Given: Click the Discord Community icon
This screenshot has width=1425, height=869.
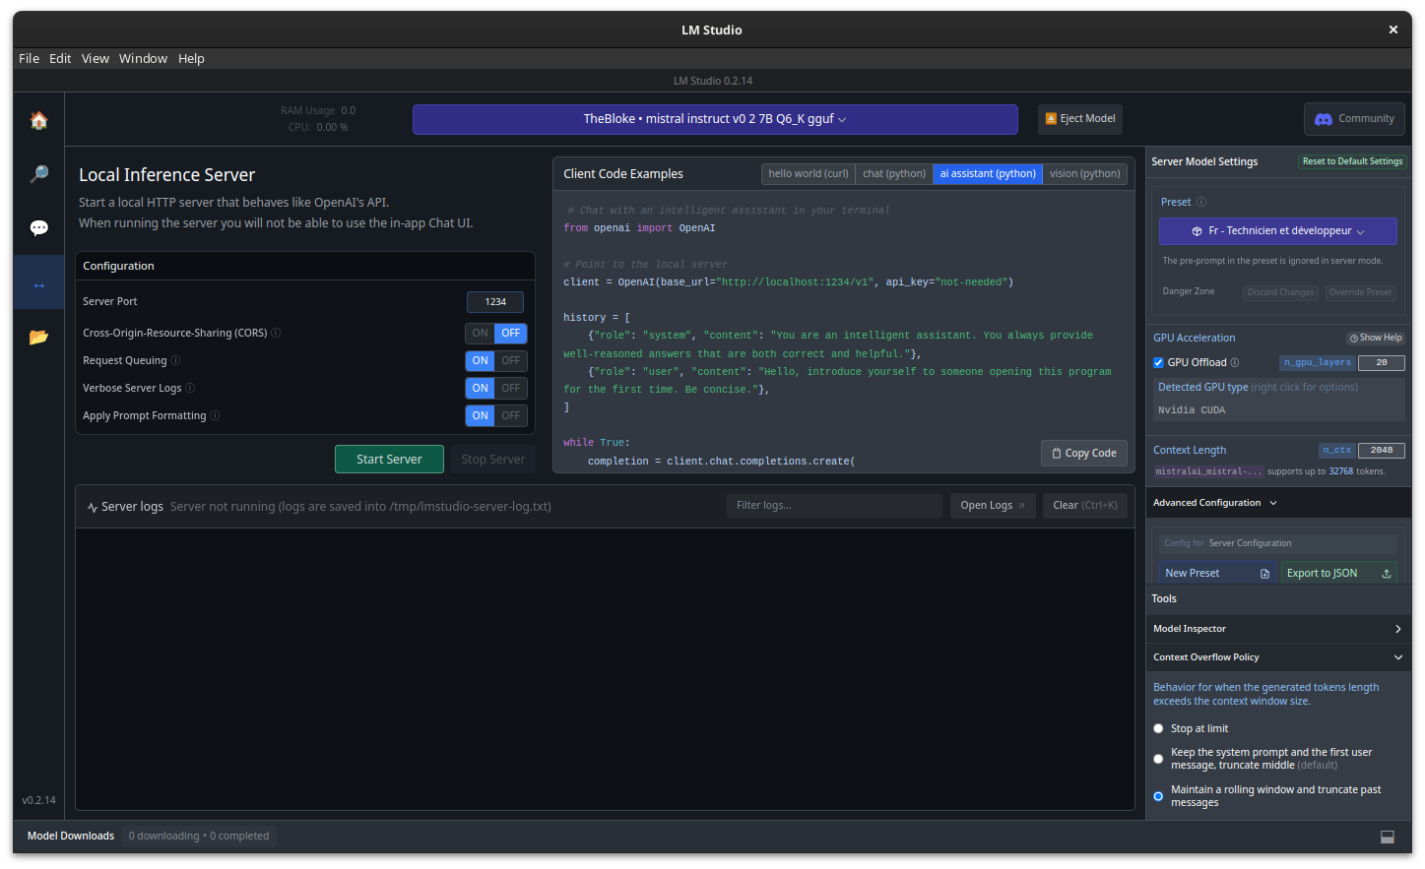Looking at the screenshot, I should [x=1324, y=119].
